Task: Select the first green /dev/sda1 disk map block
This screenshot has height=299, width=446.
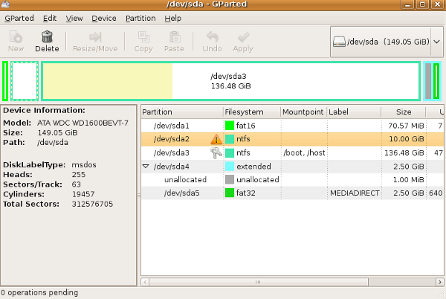Action: click(5, 81)
